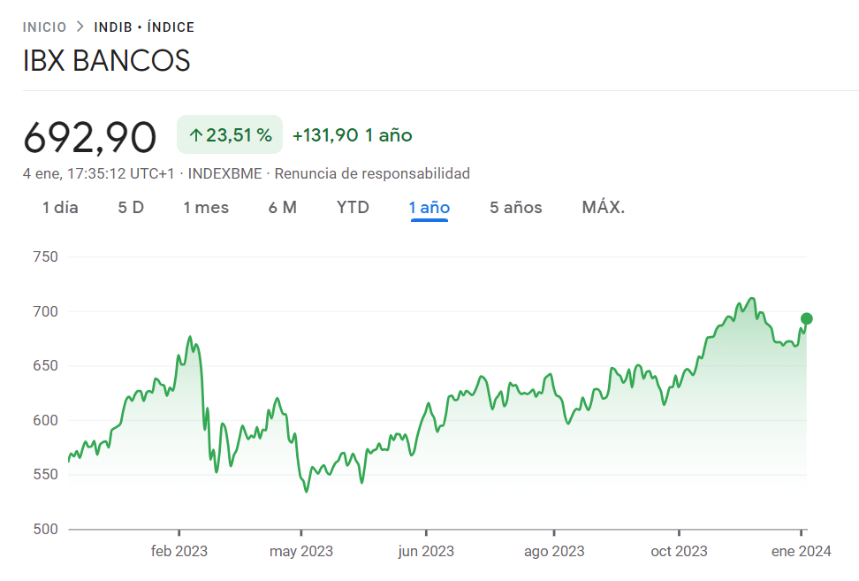Select the INDIB · ÍNDICE breadcrumb item
This screenshot has height=581, width=859.
[x=141, y=27]
